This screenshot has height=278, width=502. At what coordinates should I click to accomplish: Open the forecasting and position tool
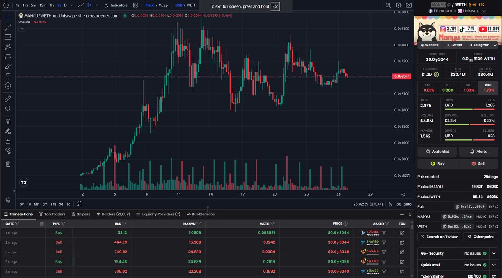click(x=8, y=57)
